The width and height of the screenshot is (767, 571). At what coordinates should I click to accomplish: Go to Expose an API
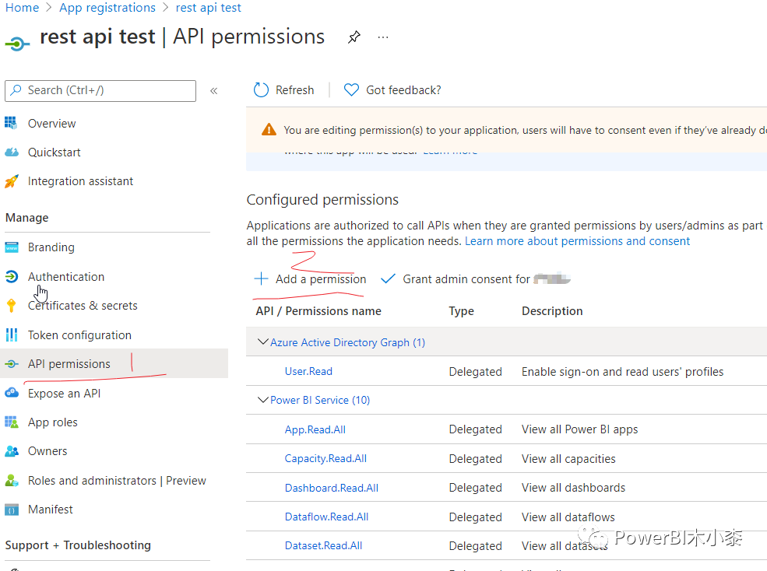(x=64, y=394)
